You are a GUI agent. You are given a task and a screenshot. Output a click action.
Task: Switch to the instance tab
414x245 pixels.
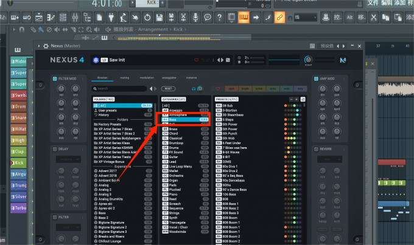191,78
